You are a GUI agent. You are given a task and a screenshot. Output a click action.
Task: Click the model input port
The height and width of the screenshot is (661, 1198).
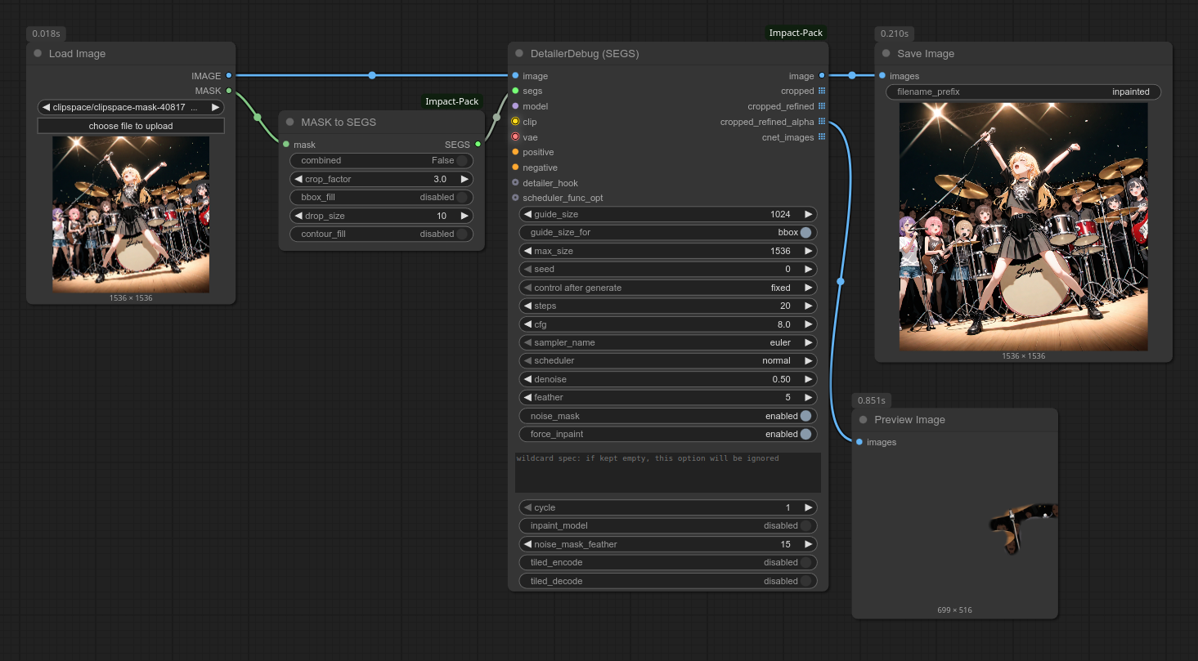tap(515, 106)
